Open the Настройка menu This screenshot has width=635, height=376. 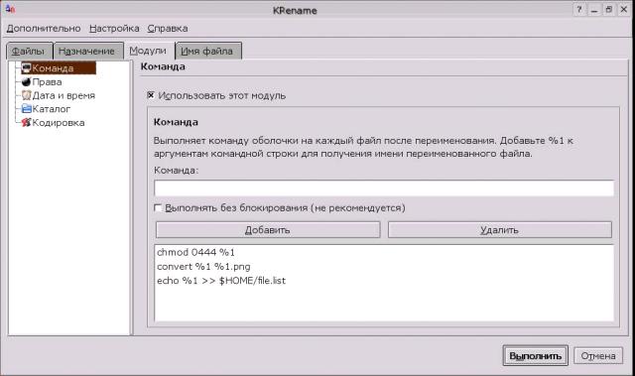(x=114, y=29)
